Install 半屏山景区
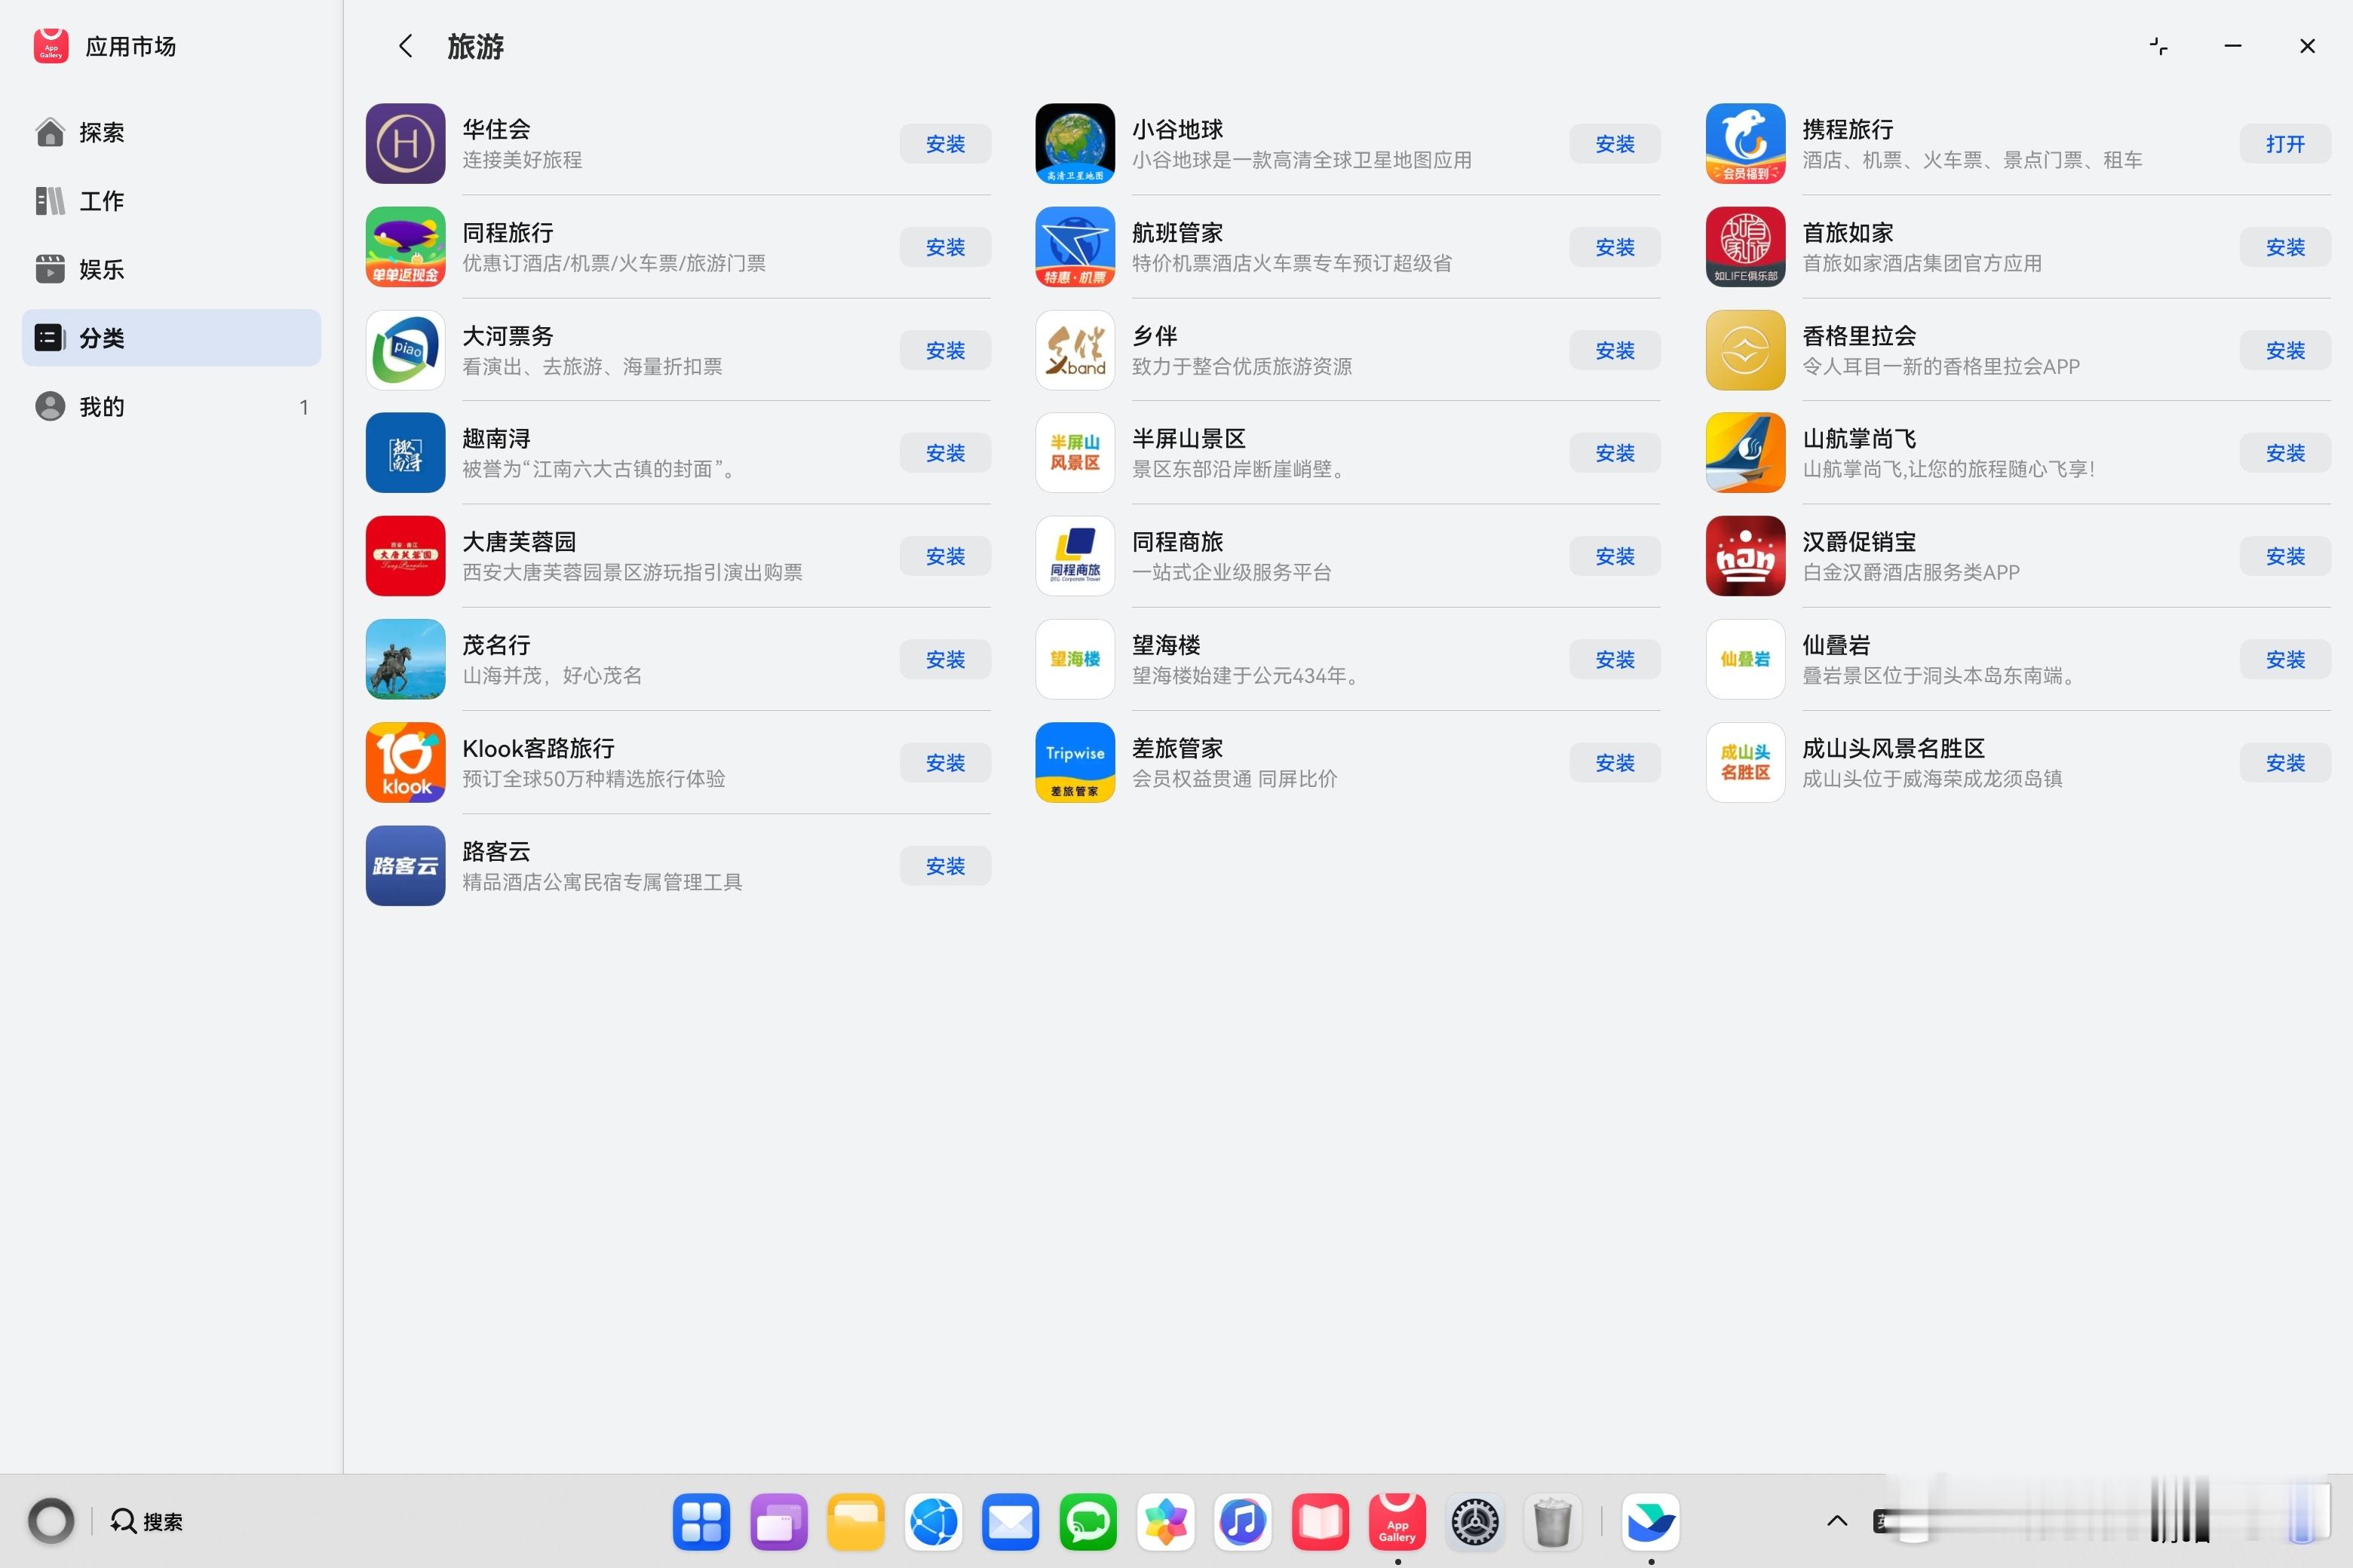Image resolution: width=2353 pixels, height=1568 pixels. (1615, 453)
